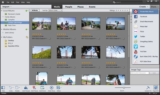Select the Photo Mail envelope icon
Viewport: 160px width, 95px height.
pos(136,27)
